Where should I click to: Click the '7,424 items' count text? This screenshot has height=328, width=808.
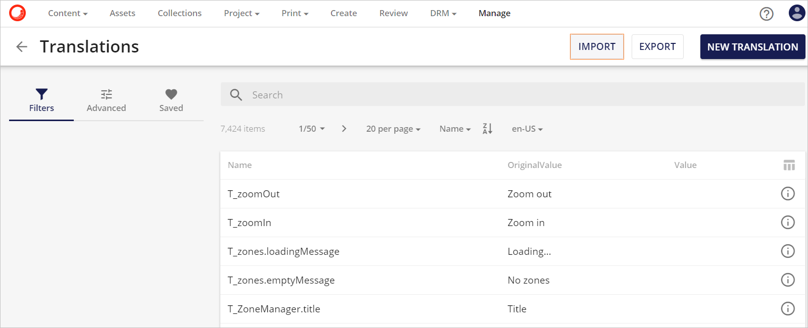(243, 129)
